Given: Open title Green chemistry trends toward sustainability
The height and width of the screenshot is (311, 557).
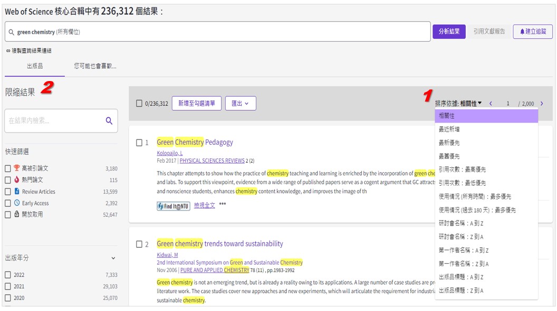Looking at the screenshot, I should 220,244.
